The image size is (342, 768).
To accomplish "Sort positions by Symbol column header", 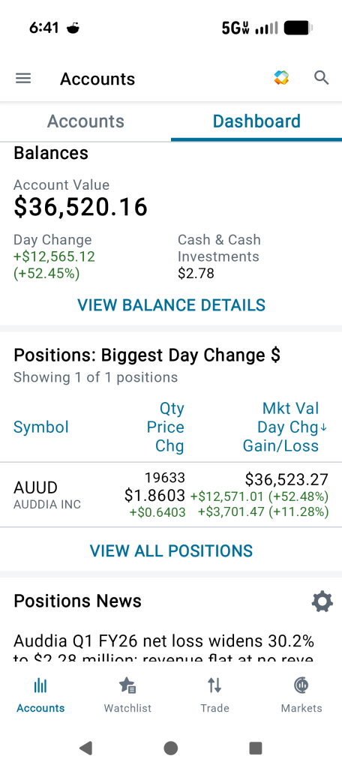I will point(41,427).
